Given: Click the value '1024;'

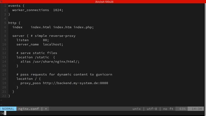Looking at the screenshot, I should click(58, 10).
